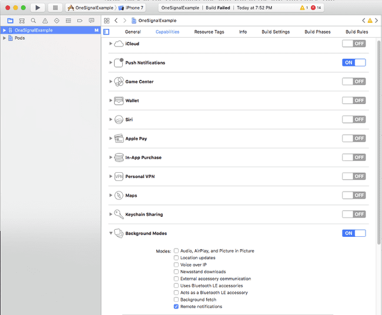
Task: Choose the iPhone 7 run destination
Action: (131, 8)
